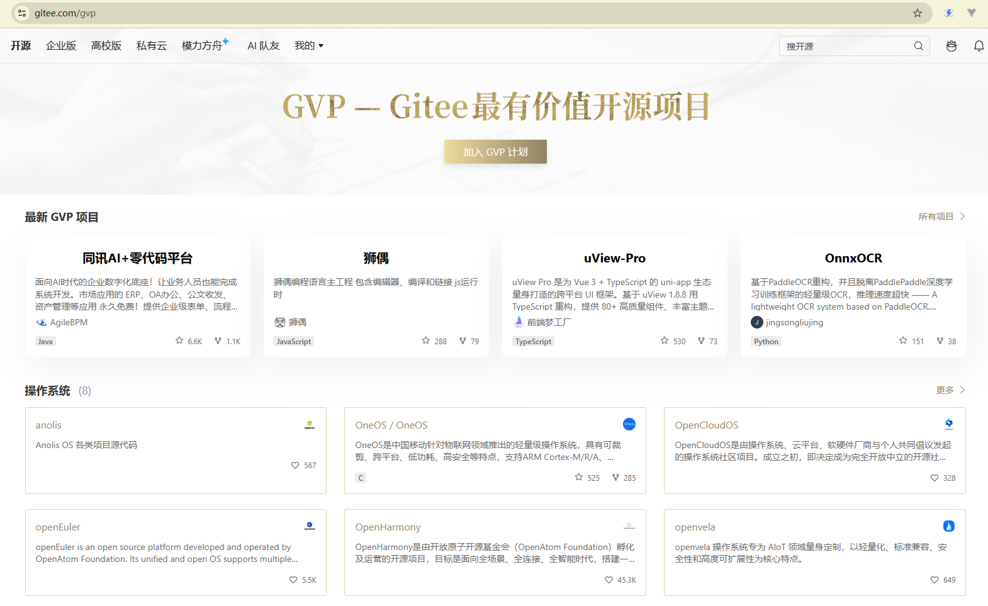Open the 同讯AI+零代码平台 project title

137,258
